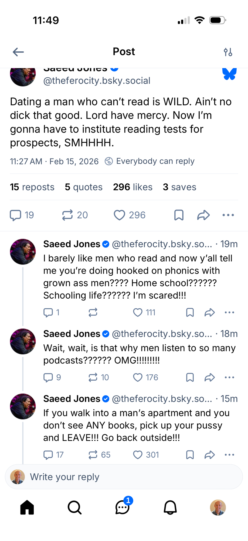This screenshot has width=248, height=541.
Task: Open more options on podcasts reply
Action: tap(229, 377)
